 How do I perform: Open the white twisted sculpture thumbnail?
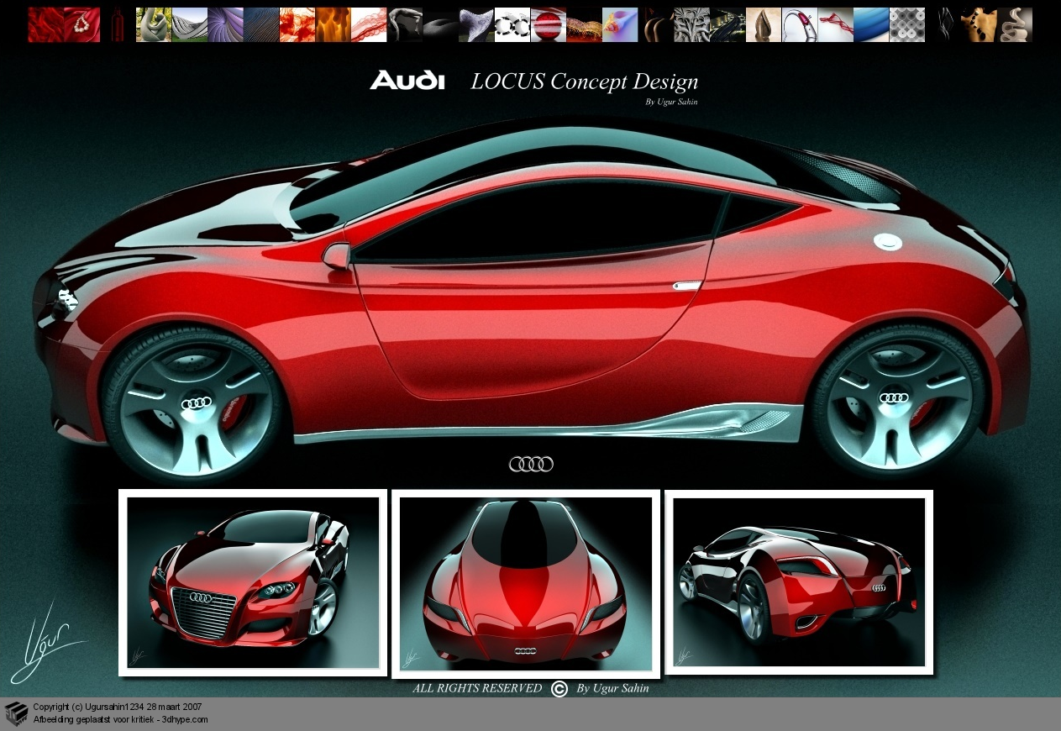[1015, 24]
